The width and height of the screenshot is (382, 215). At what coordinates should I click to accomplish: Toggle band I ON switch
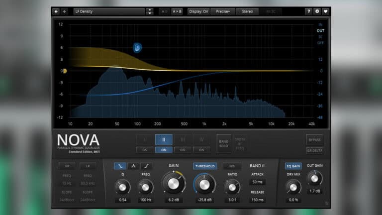(x=145, y=150)
